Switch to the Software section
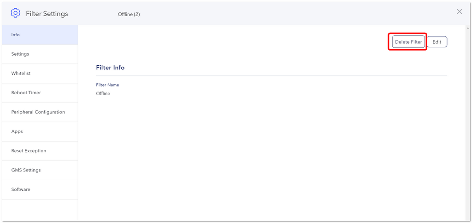The image size is (472, 223). click(x=40, y=190)
